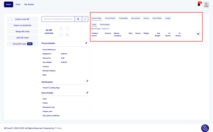Image resolution: width=213 pixels, height=132 pixels.
Task: Open the My Assets menu
Action: pyautogui.click(x=29, y=4)
